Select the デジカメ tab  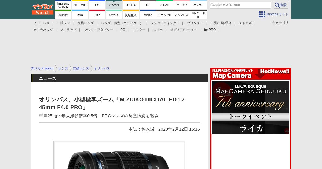coord(114,5)
